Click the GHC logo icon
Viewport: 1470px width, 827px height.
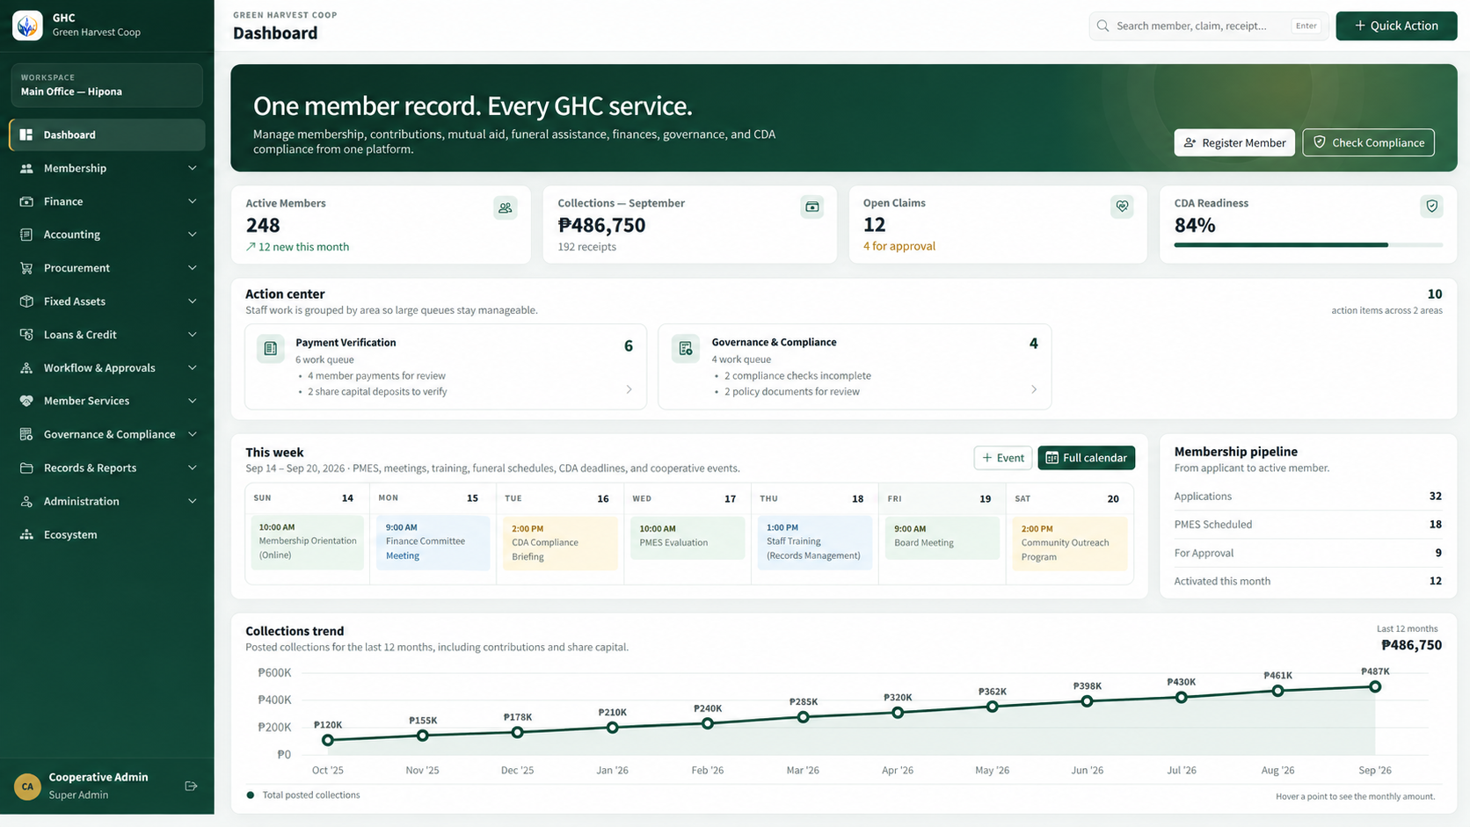point(27,25)
